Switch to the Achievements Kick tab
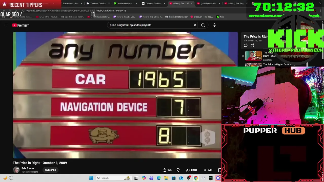The image size is (324, 182). (124, 4)
